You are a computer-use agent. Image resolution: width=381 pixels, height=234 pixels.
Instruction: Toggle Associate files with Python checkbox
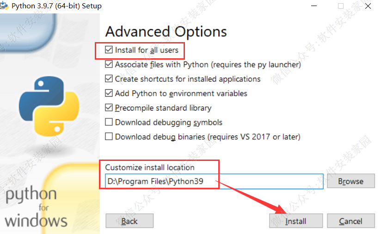109,64
